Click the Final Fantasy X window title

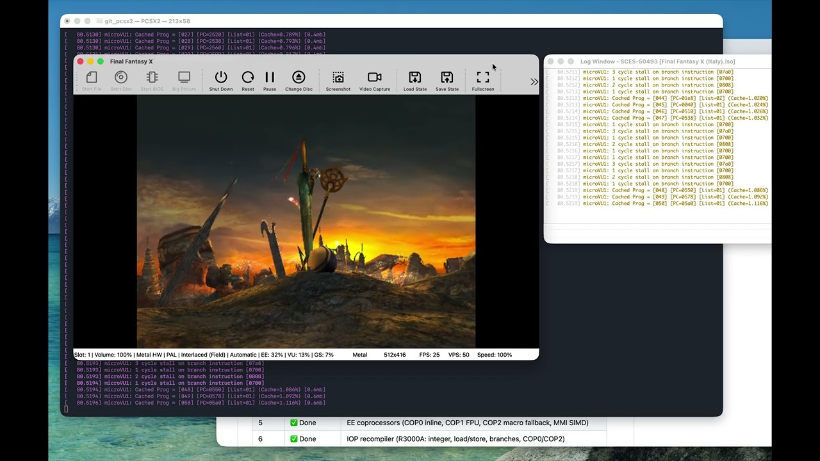(131, 61)
